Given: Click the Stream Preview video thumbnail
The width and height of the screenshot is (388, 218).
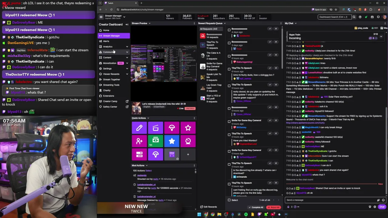Looking at the screenshot, I should point(164,64).
